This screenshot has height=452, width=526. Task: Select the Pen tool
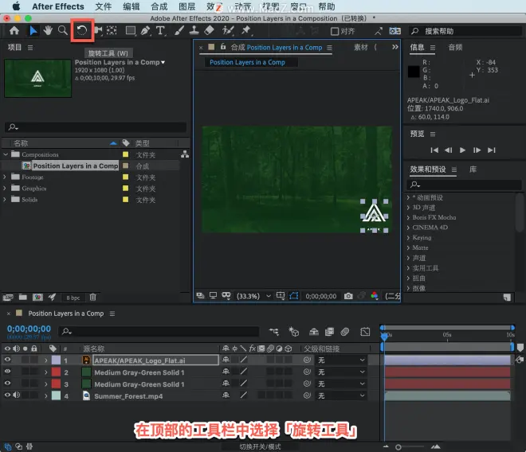[145, 31]
